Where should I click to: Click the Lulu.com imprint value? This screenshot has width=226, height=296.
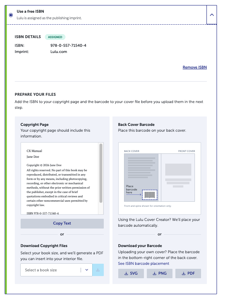59,52
